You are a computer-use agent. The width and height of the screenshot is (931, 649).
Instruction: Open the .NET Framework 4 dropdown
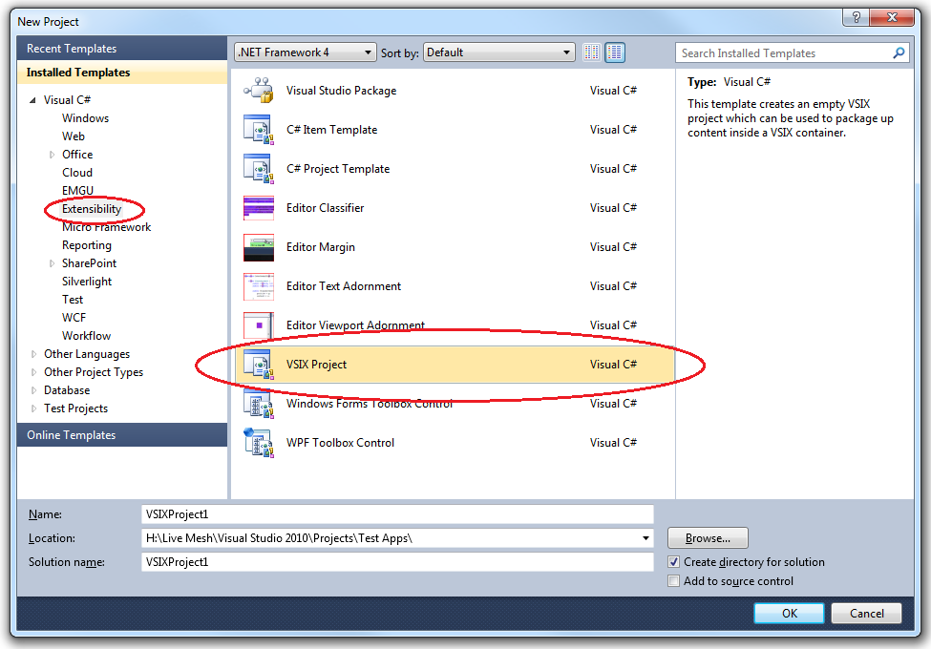coord(306,52)
